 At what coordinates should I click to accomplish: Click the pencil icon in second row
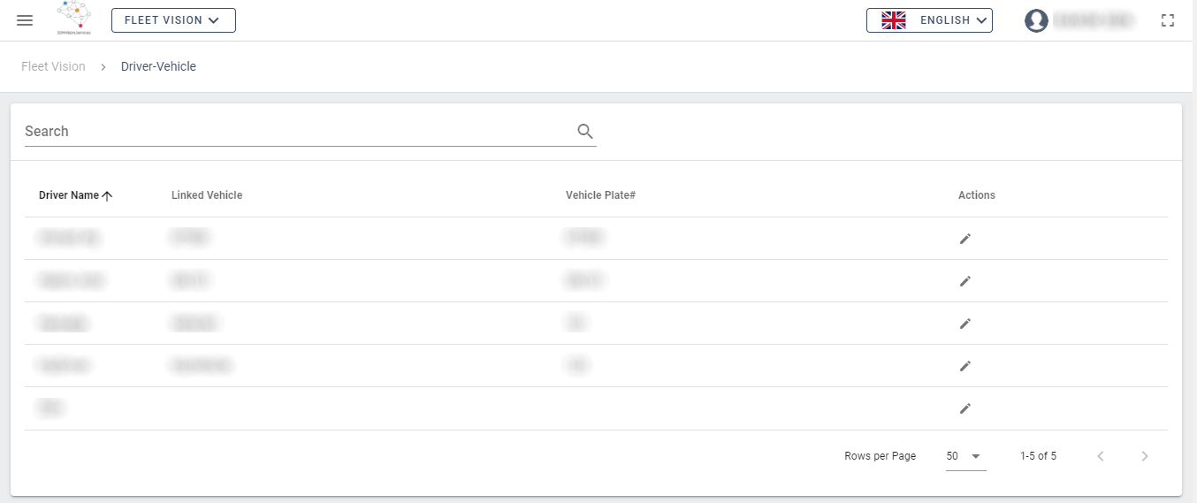965,281
